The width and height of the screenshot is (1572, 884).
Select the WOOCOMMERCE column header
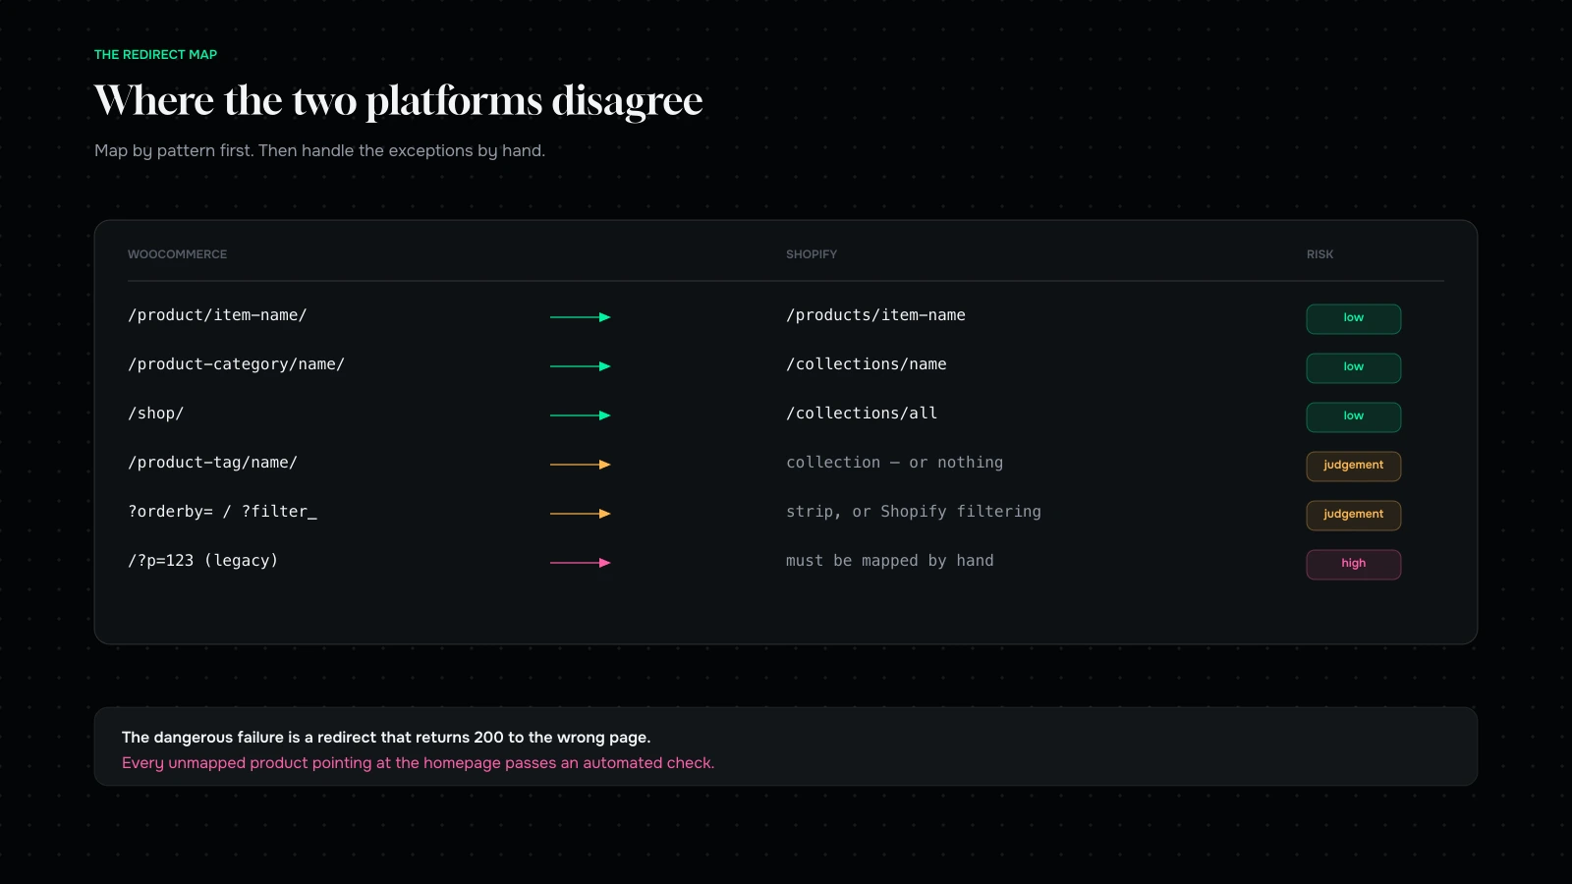177,254
